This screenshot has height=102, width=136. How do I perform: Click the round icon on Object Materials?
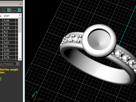point(18,64)
